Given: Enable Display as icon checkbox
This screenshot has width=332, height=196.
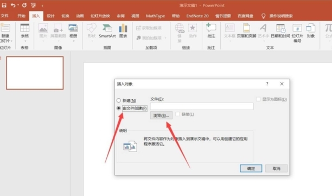Looking at the screenshot, I should click(258, 99).
